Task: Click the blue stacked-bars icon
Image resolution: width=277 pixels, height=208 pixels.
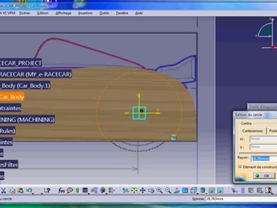Action: [x=243, y=191]
